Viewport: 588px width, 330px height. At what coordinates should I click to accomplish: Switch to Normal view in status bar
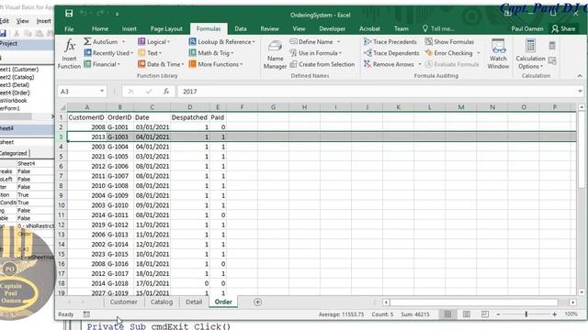(x=447, y=314)
